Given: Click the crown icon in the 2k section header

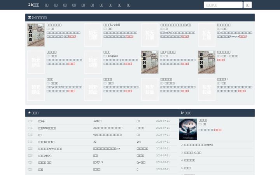Looking at the screenshot, I should coord(30,17).
